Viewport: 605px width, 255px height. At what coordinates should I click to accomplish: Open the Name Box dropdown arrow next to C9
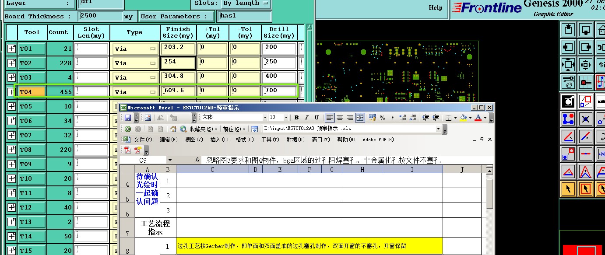pyautogui.click(x=170, y=161)
